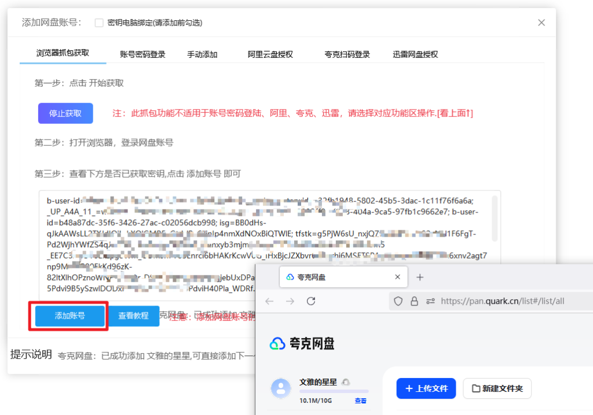Switch to 迅雷网盘授权 tab
Screen dimensions: 593x415
tap(415, 54)
